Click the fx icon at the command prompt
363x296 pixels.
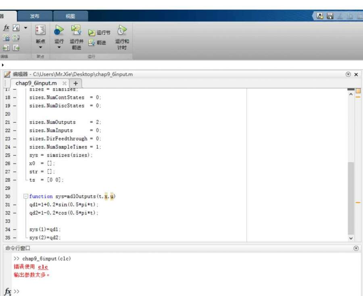click(8, 292)
